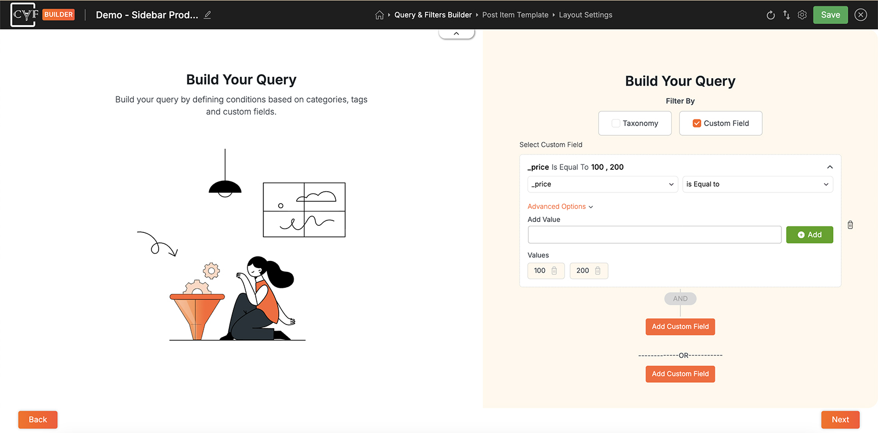This screenshot has width=878, height=433.
Task: Collapse the _price condition panel
Action: click(x=830, y=167)
